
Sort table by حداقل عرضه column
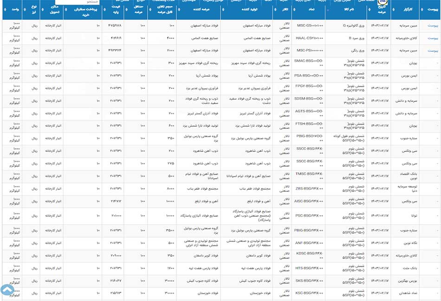136,10
